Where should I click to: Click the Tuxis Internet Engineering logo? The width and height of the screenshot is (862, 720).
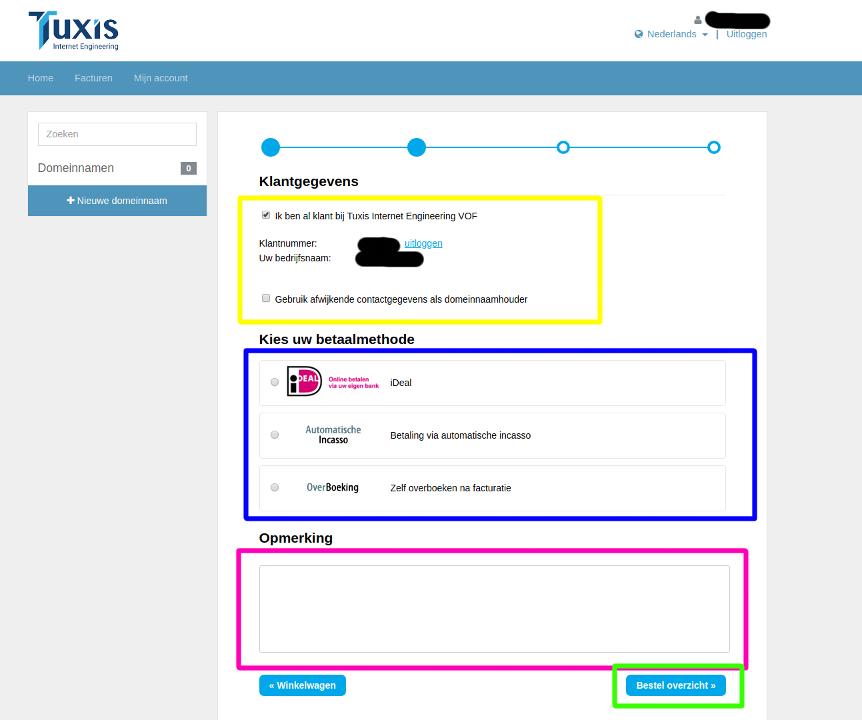click(x=73, y=31)
